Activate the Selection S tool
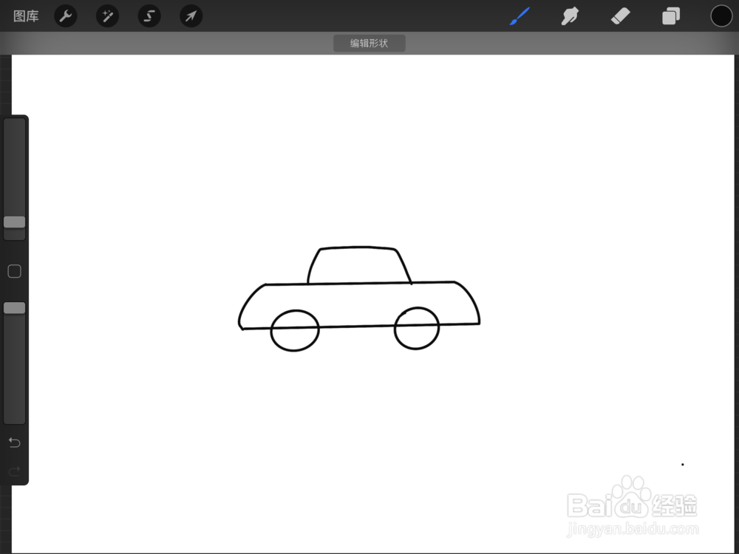 (149, 16)
